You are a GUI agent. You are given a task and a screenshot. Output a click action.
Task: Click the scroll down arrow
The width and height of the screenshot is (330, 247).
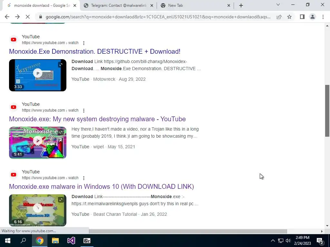point(327,226)
